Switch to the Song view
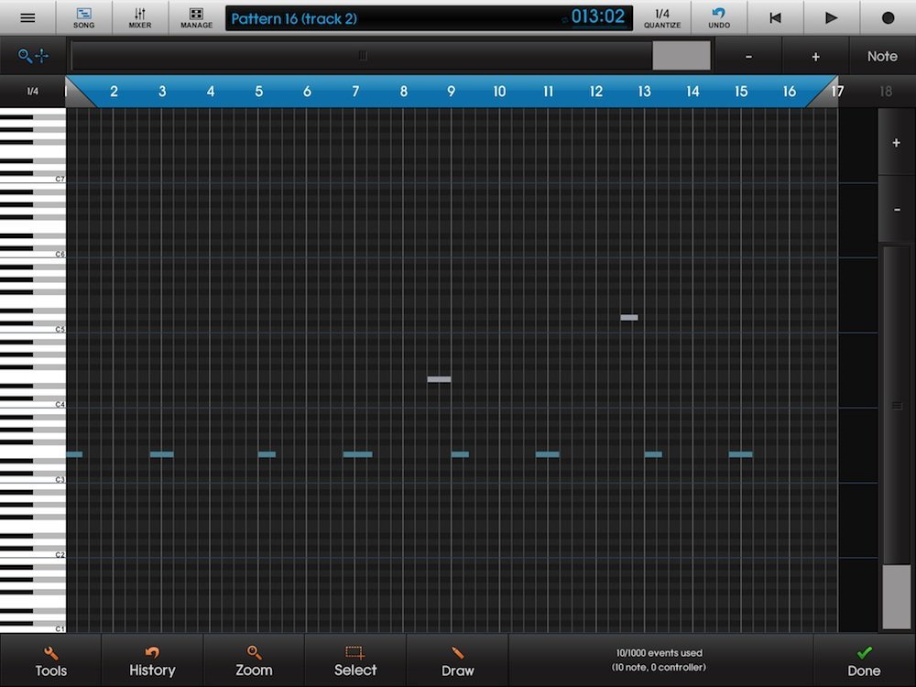 coord(83,17)
